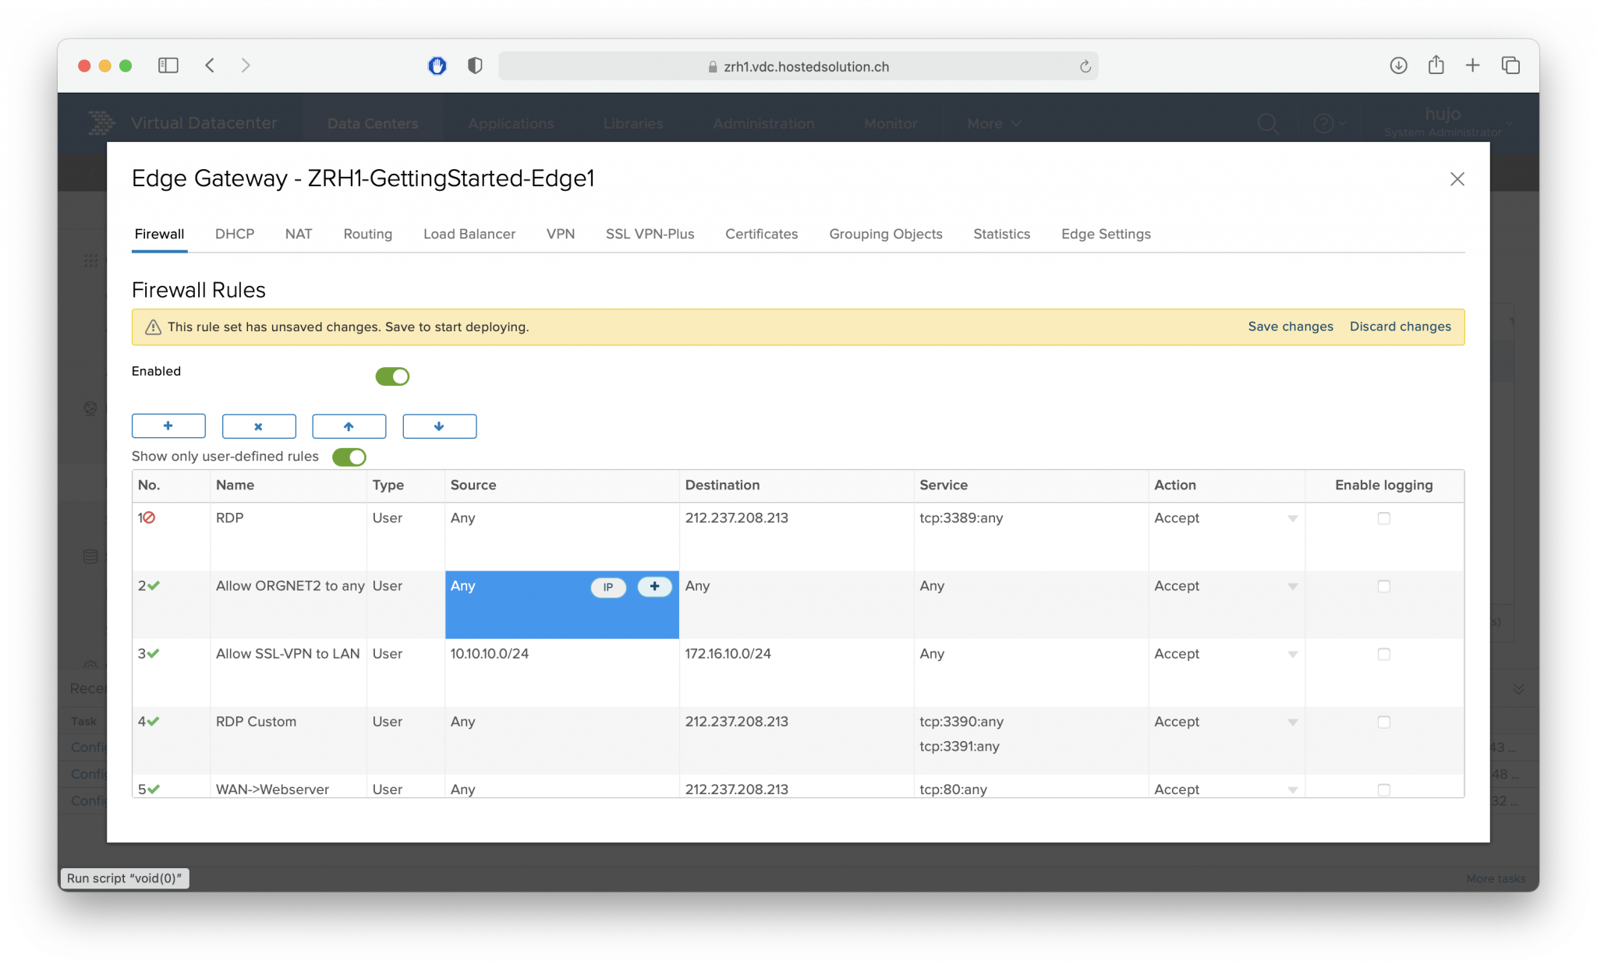The height and width of the screenshot is (968, 1597).
Task: Click the 172.16.10.0/24 destination cell
Action: [x=796, y=673]
